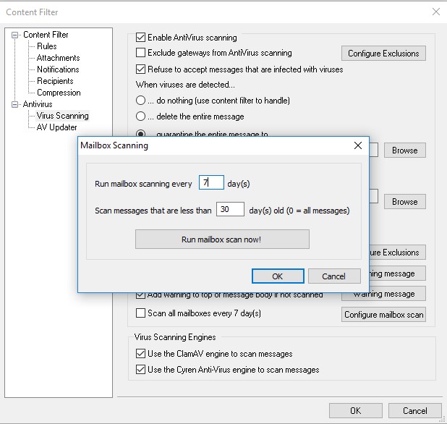
Task: Toggle Enable AntiVirus scanning checkbox
Action: (x=140, y=38)
